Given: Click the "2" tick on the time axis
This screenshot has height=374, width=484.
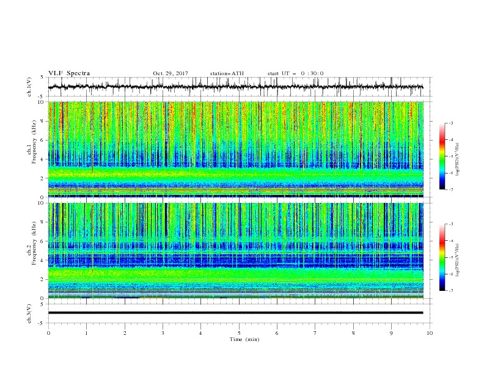Looking at the screenshot, I should tap(125, 333).
